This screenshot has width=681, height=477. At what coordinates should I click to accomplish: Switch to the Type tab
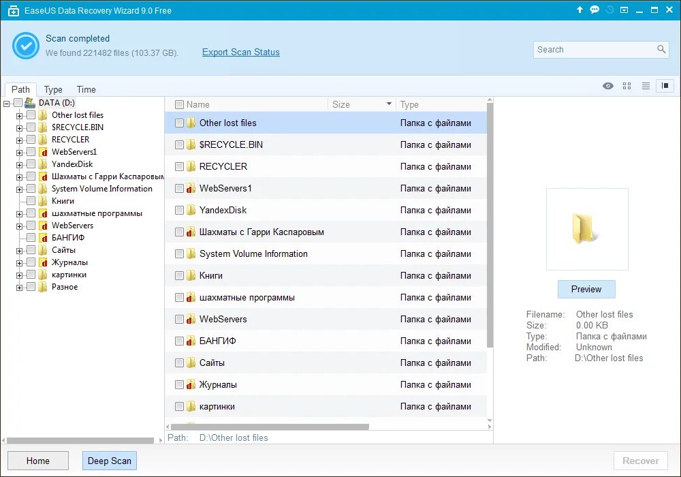tap(53, 89)
